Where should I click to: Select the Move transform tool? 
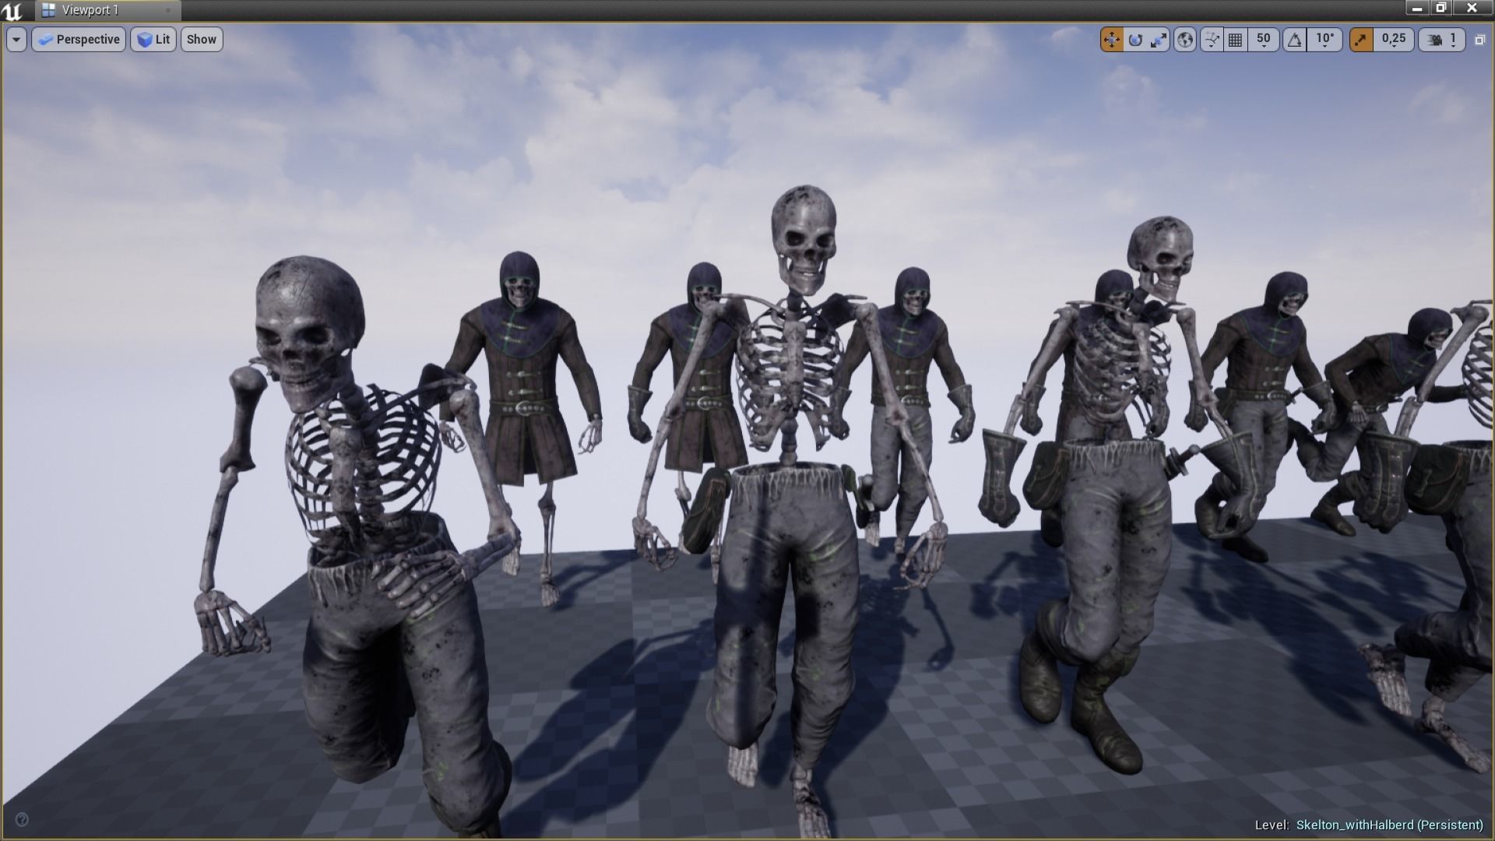[x=1110, y=39]
